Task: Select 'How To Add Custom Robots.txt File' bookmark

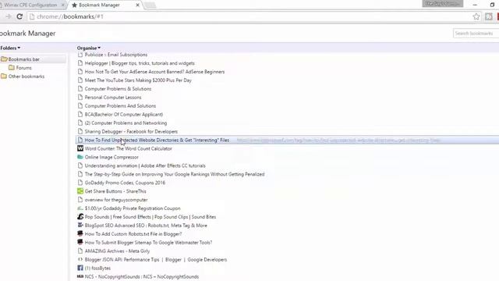Action: tap(133, 234)
